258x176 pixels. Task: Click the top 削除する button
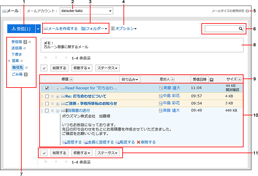[59, 68]
